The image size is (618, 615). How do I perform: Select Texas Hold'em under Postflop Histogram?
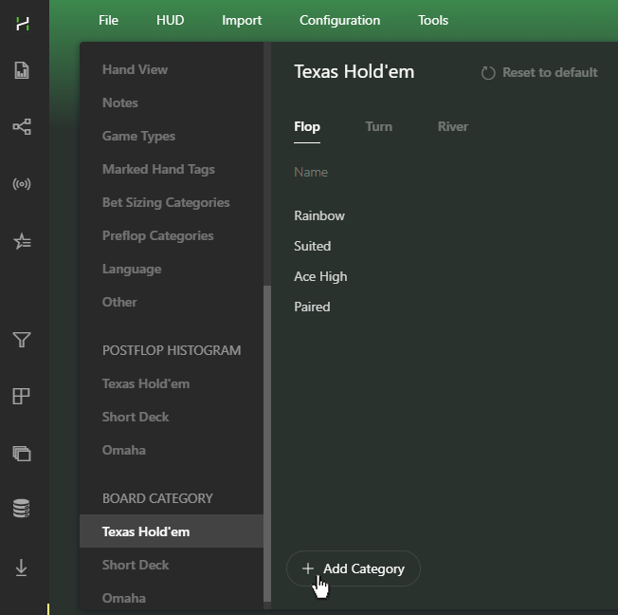[146, 383]
